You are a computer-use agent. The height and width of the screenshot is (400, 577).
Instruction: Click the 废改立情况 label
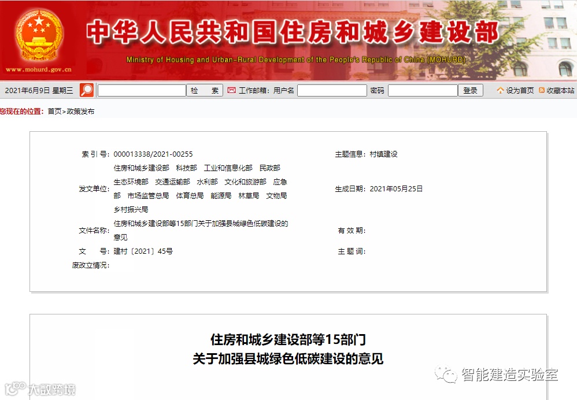pyautogui.click(x=91, y=265)
